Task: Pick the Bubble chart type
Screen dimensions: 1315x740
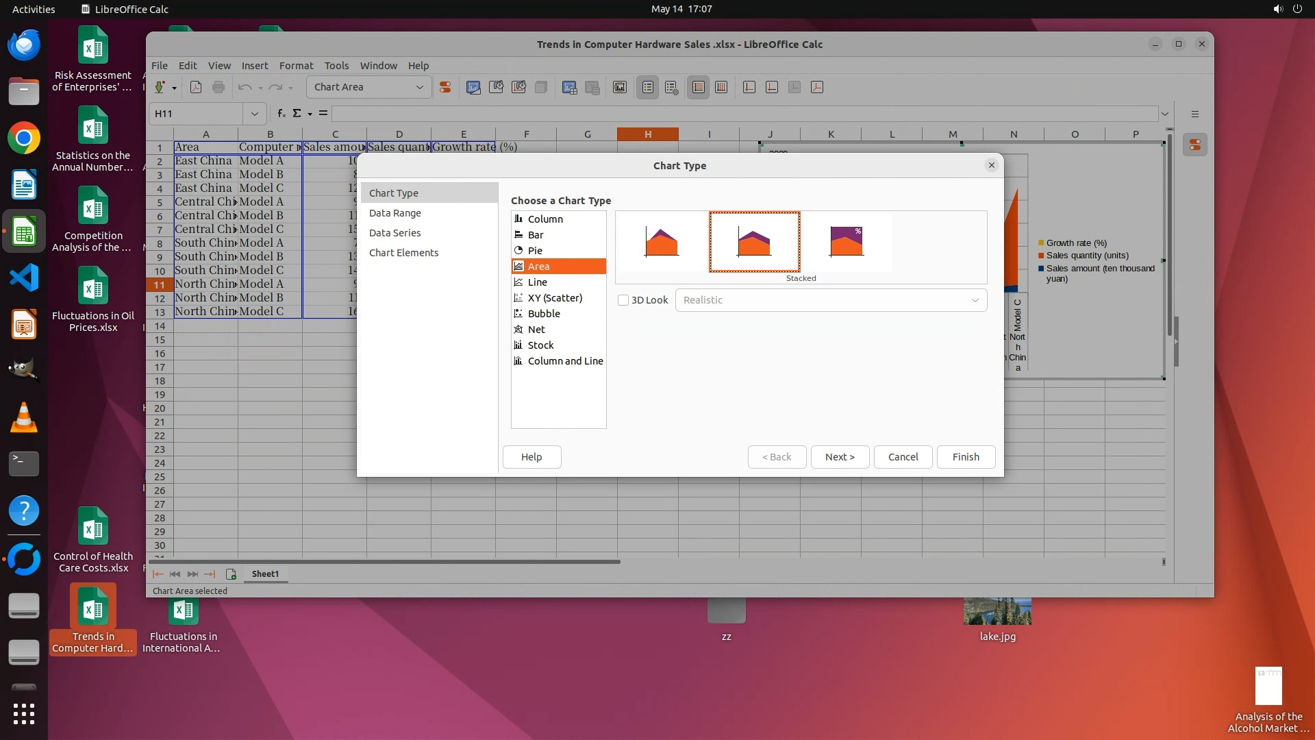Action: 544,313
